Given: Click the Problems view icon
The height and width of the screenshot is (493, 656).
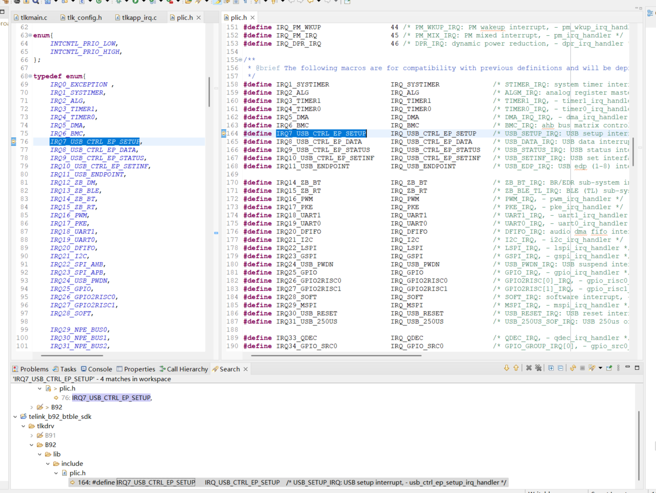Looking at the screenshot, I should (x=15, y=369).
